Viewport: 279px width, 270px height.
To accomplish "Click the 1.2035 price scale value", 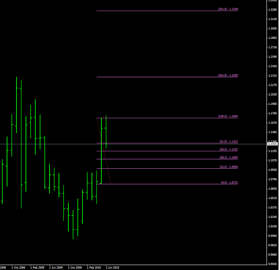I will pyautogui.click(x=273, y=95).
